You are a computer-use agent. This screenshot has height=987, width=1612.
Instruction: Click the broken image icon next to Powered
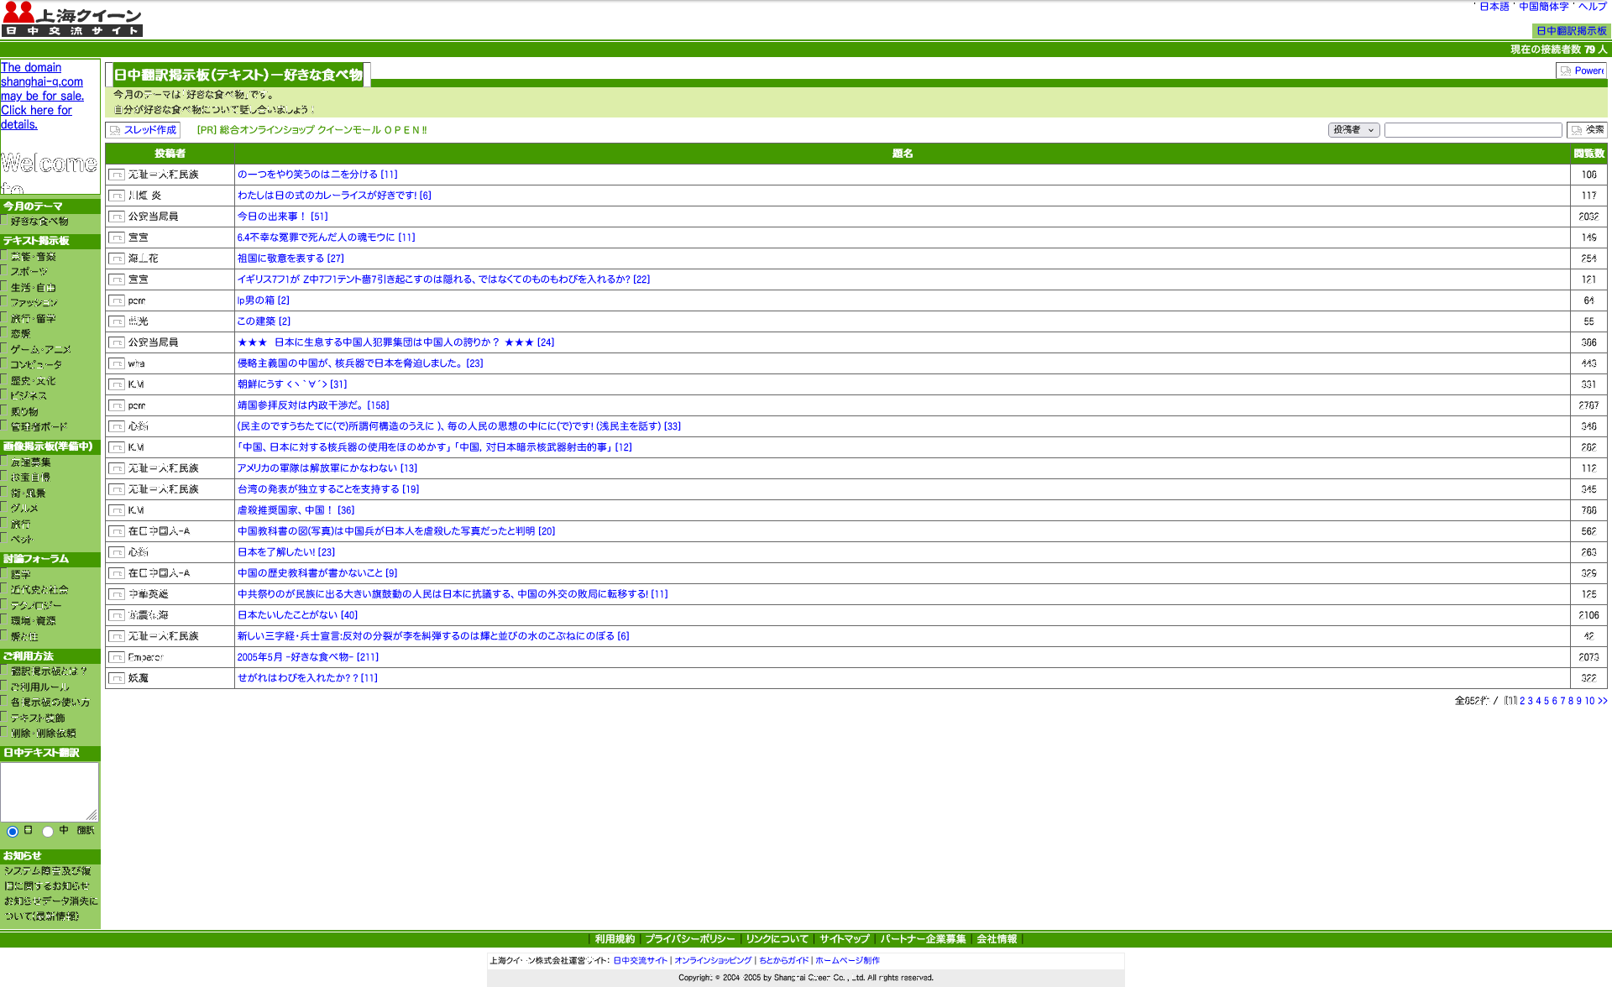1565,71
